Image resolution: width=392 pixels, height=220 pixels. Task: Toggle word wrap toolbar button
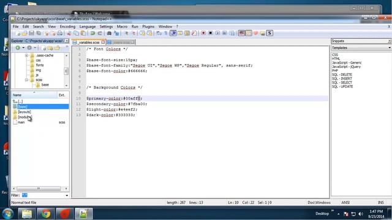point(159,33)
